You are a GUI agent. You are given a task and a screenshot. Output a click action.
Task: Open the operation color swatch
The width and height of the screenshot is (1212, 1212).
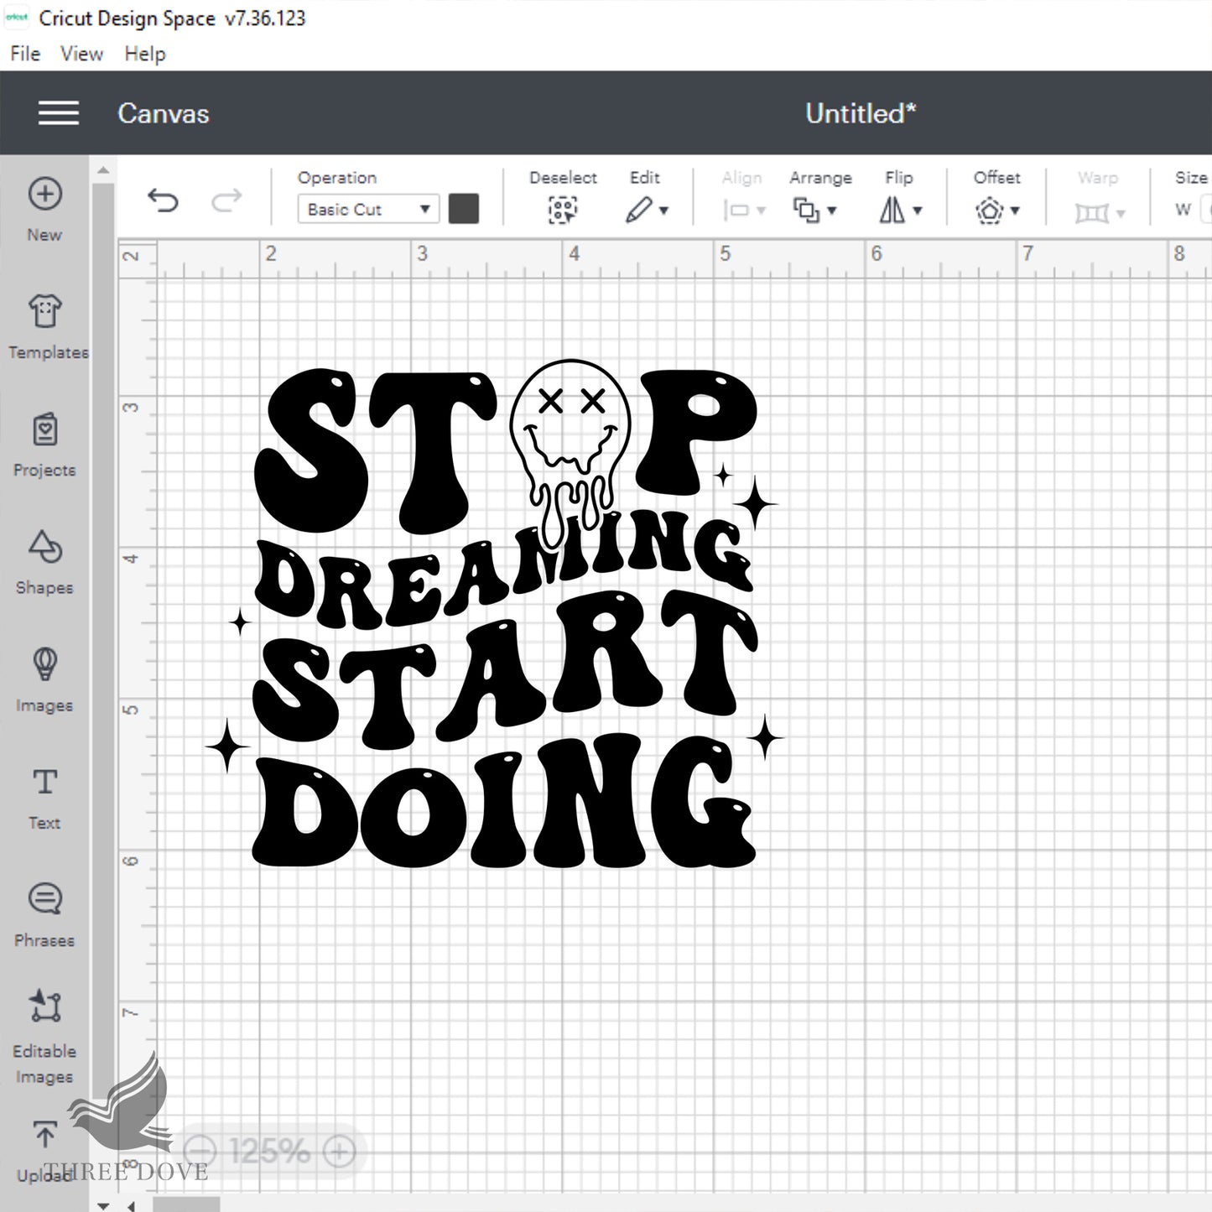[x=464, y=209]
